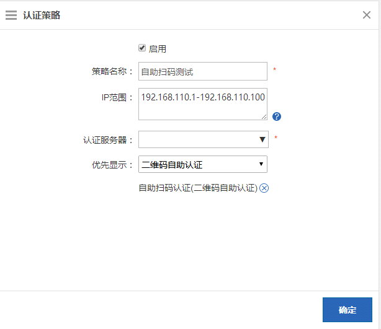Expand the 优先显示 dropdown showing 二维码自助认证
Viewport: 381px width, 329px height.
(x=197, y=164)
